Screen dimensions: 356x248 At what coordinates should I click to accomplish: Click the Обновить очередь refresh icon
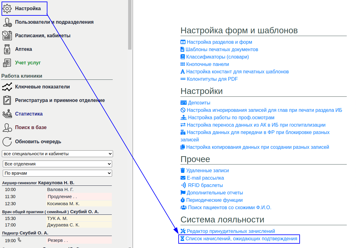(7, 142)
